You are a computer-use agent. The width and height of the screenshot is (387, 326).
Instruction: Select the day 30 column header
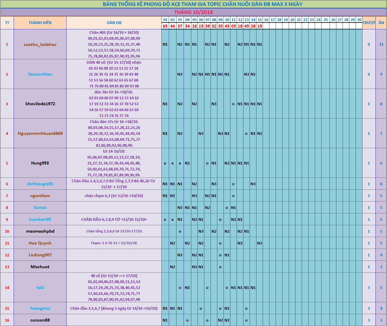click(x=359, y=20)
